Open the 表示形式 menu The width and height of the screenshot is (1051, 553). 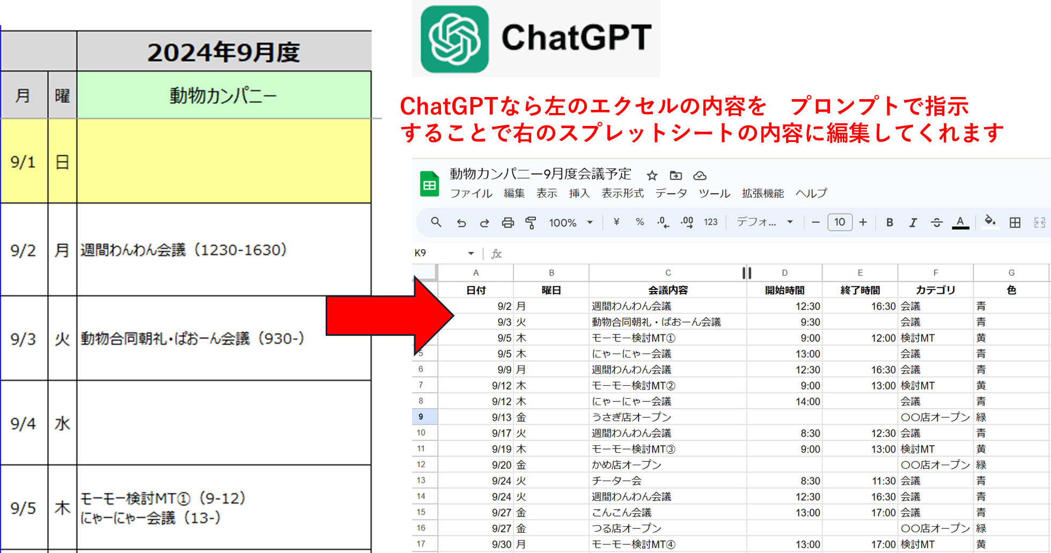click(622, 193)
